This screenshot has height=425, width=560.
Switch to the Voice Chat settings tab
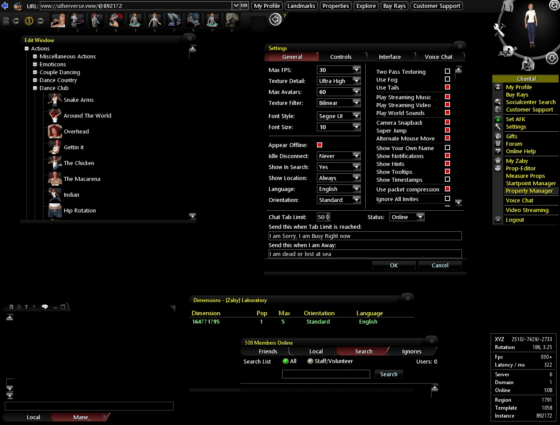(438, 57)
